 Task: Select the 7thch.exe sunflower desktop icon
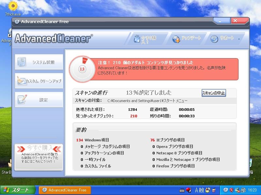pos(13,8)
